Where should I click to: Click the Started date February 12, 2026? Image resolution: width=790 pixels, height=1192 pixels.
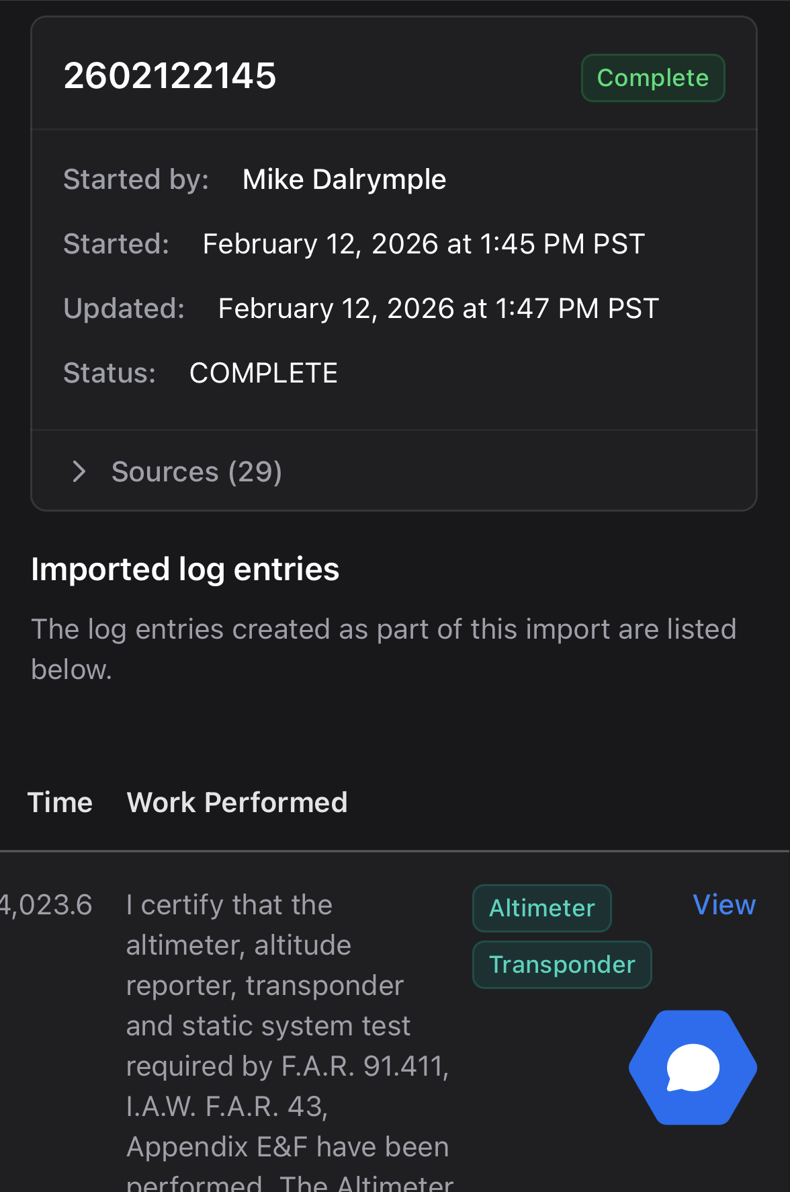tap(423, 243)
